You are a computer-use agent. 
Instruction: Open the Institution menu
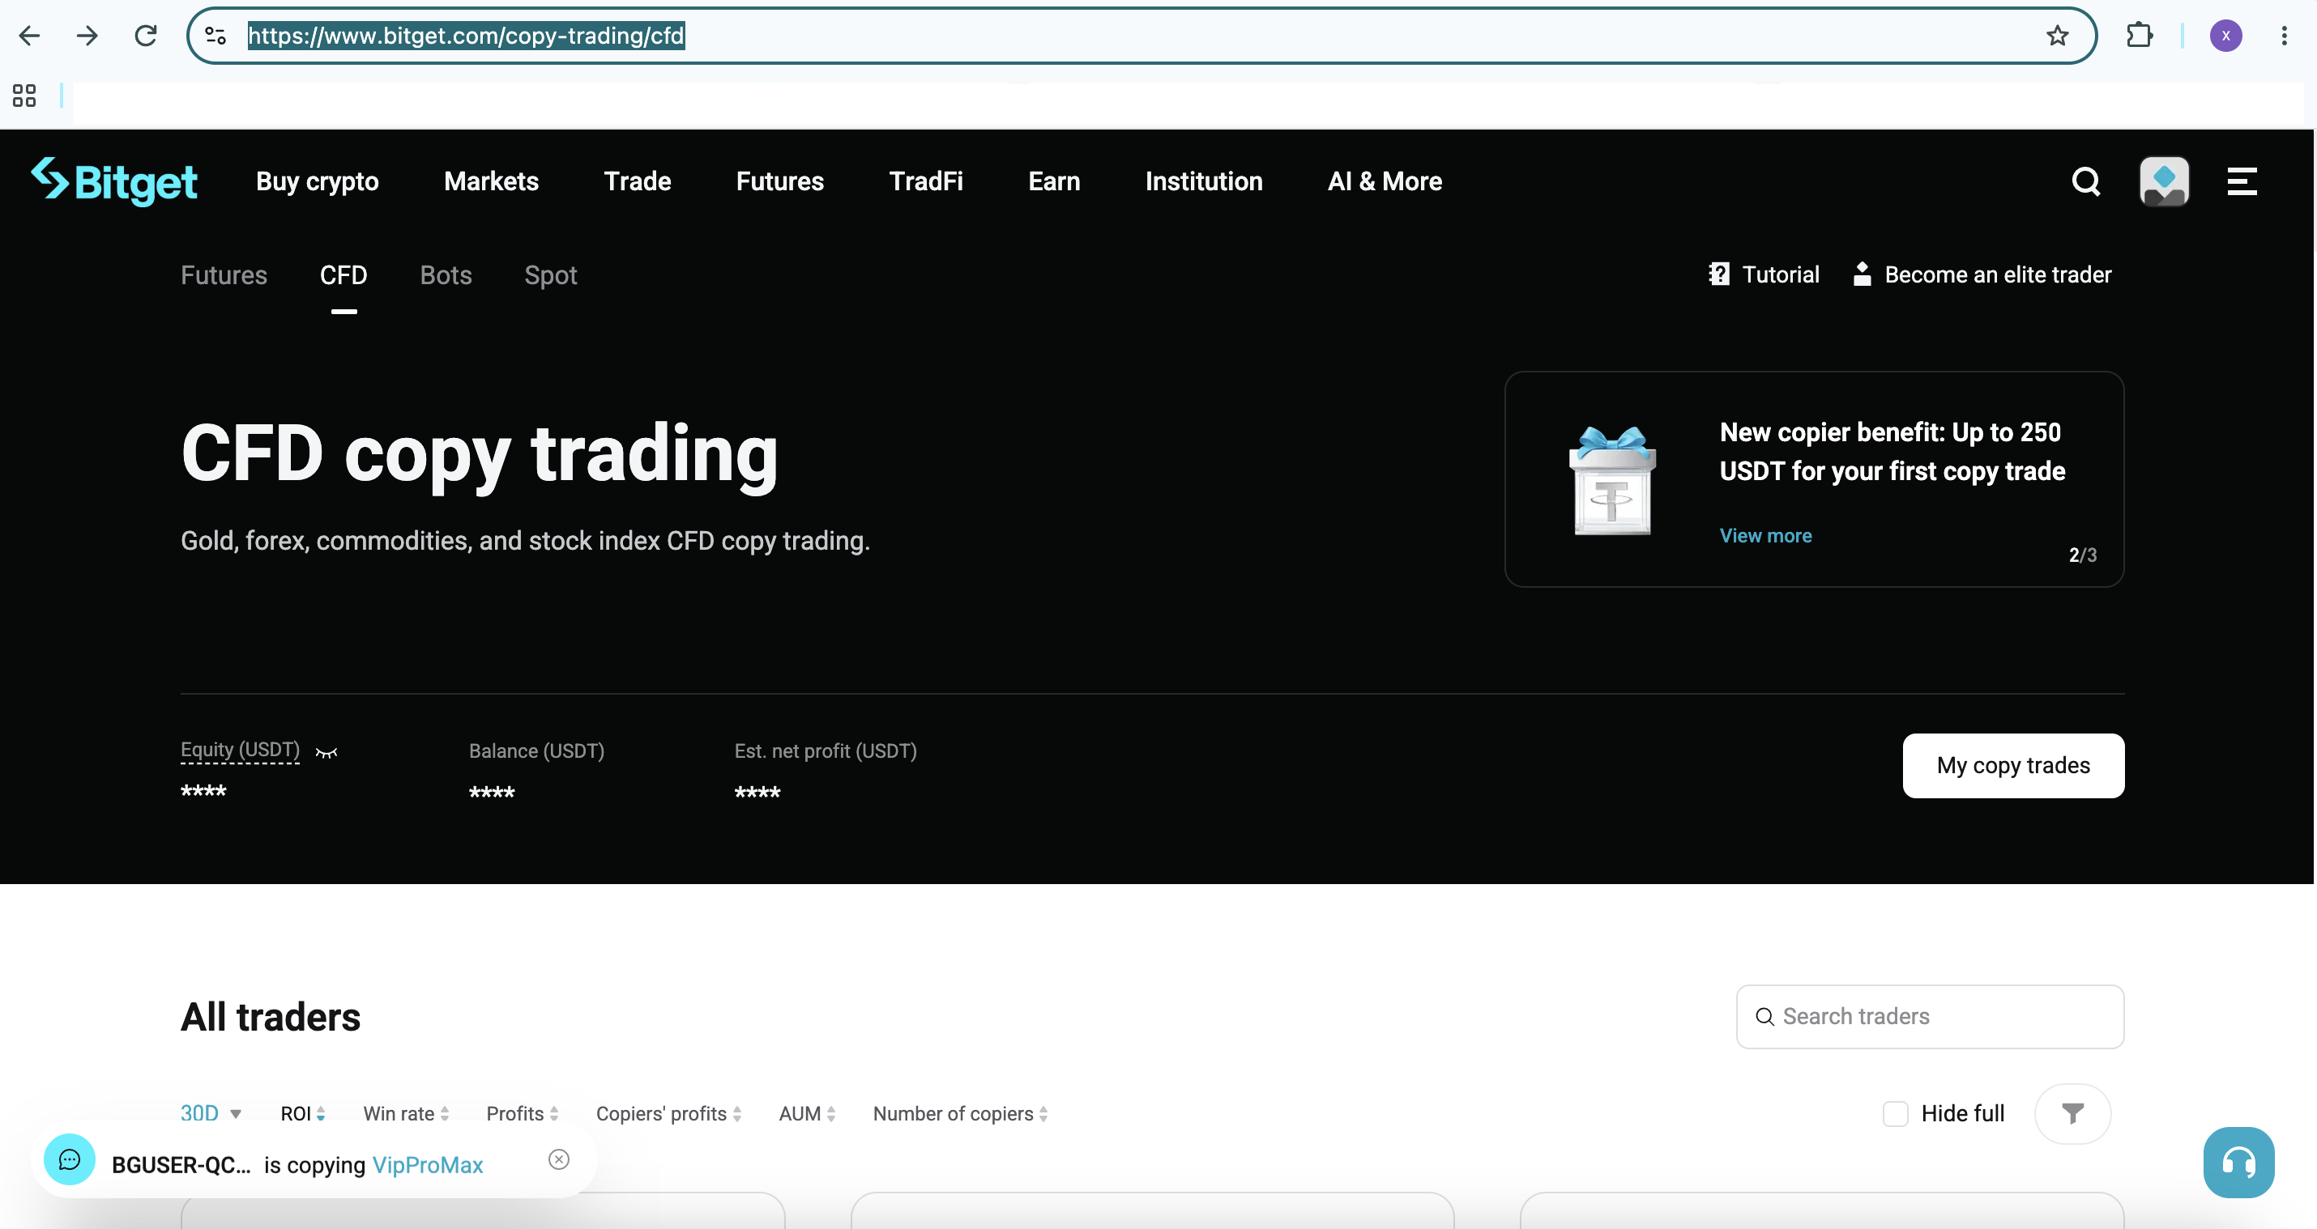[1204, 181]
